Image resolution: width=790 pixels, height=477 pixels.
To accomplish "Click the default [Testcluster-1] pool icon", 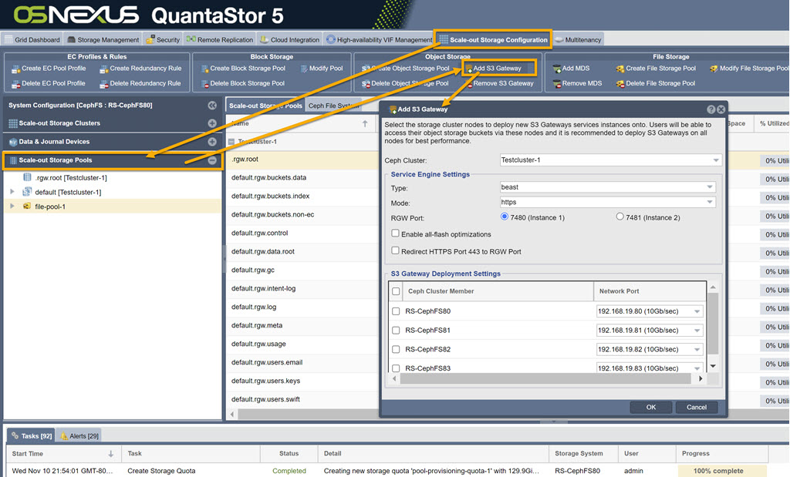I will pyautogui.click(x=27, y=192).
